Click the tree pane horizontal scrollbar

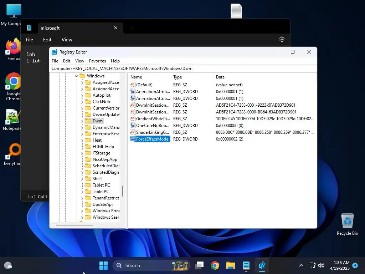[74, 225]
